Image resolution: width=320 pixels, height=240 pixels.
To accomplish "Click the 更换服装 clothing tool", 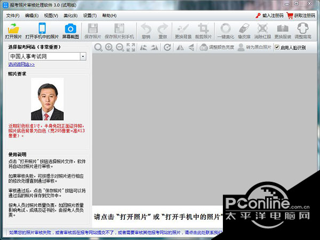I will pos(283,29).
